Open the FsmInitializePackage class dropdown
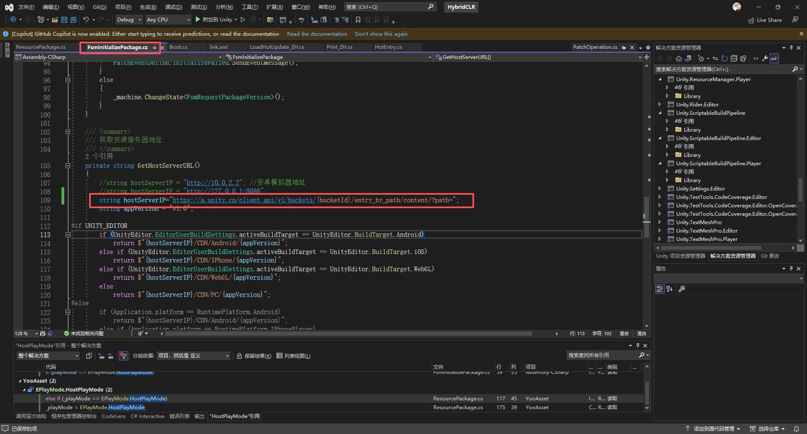The image size is (807, 434). (x=328, y=57)
